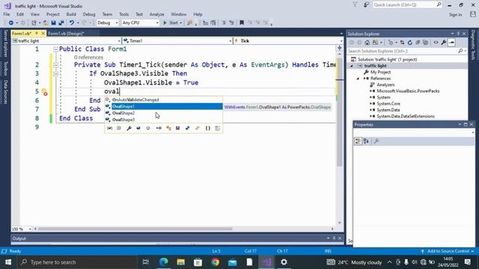Screen dimensions: 479x269
Task: Click the Save toolbar icon
Action: [53, 23]
